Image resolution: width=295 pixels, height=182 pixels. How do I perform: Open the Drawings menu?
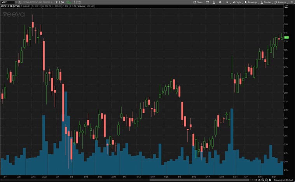[x=251, y=2]
